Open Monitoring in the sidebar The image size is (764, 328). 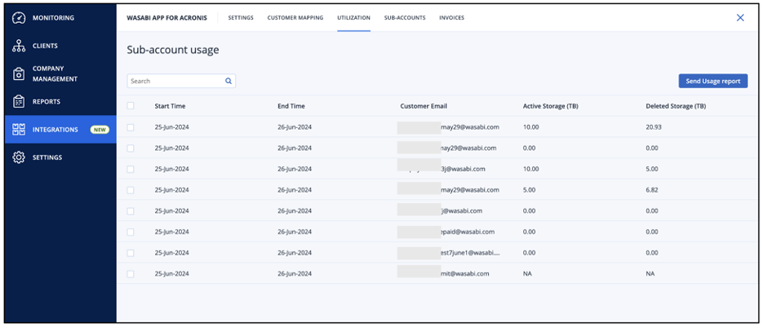coord(60,18)
